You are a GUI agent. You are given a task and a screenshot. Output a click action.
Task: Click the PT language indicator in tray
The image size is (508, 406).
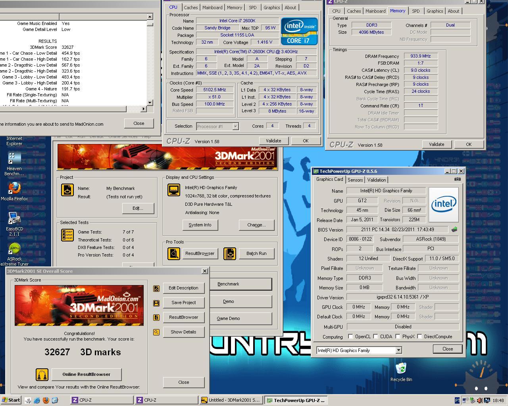point(457,400)
